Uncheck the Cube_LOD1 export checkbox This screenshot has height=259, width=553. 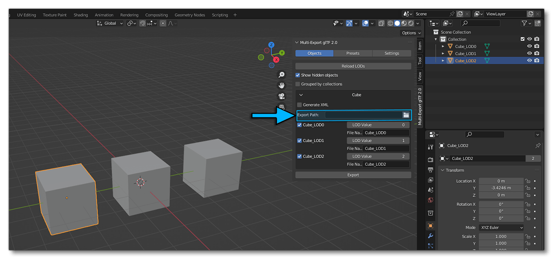[300, 140]
